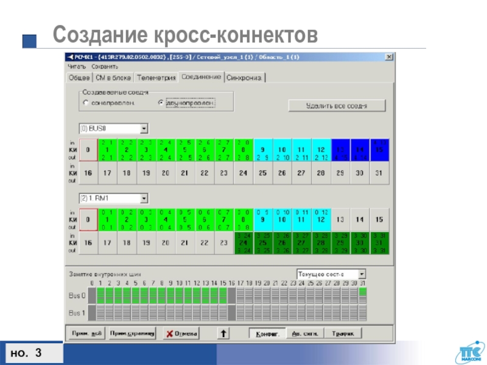
Task: Select cyan channel 10 cell in RM1 grid
Action: (x=282, y=220)
